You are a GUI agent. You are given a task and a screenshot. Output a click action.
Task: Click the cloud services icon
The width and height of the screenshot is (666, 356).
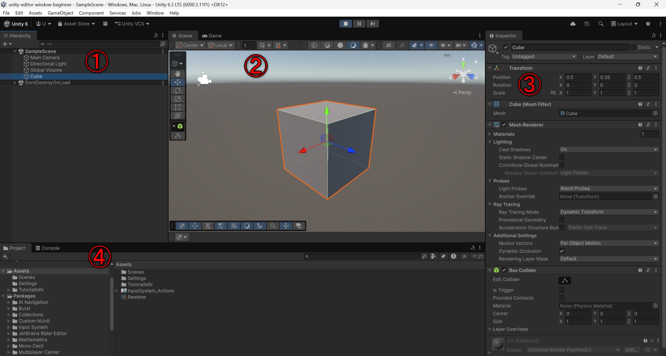click(x=573, y=24)
